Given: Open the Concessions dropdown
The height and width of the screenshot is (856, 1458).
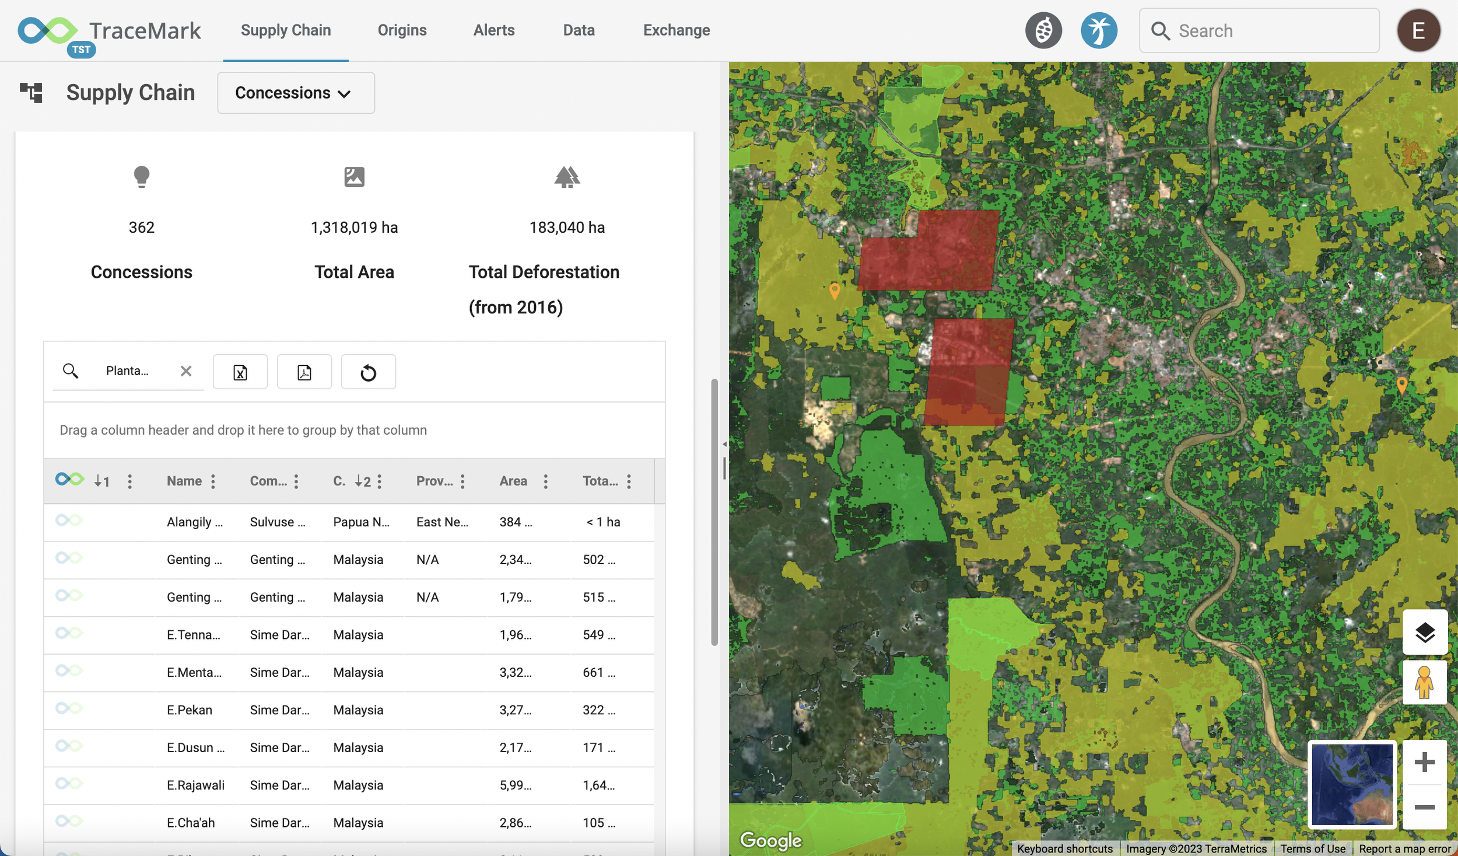Looking at the screenshot, I should pos(296,93).
